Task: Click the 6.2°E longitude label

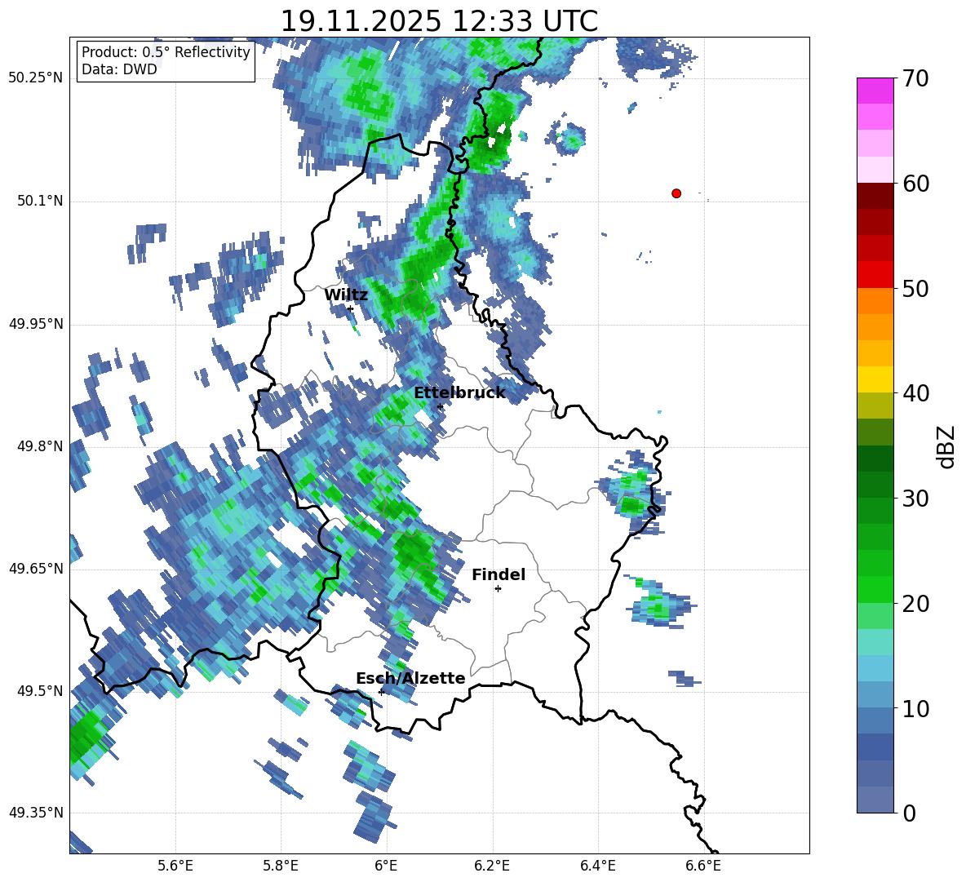Action: 492,866
